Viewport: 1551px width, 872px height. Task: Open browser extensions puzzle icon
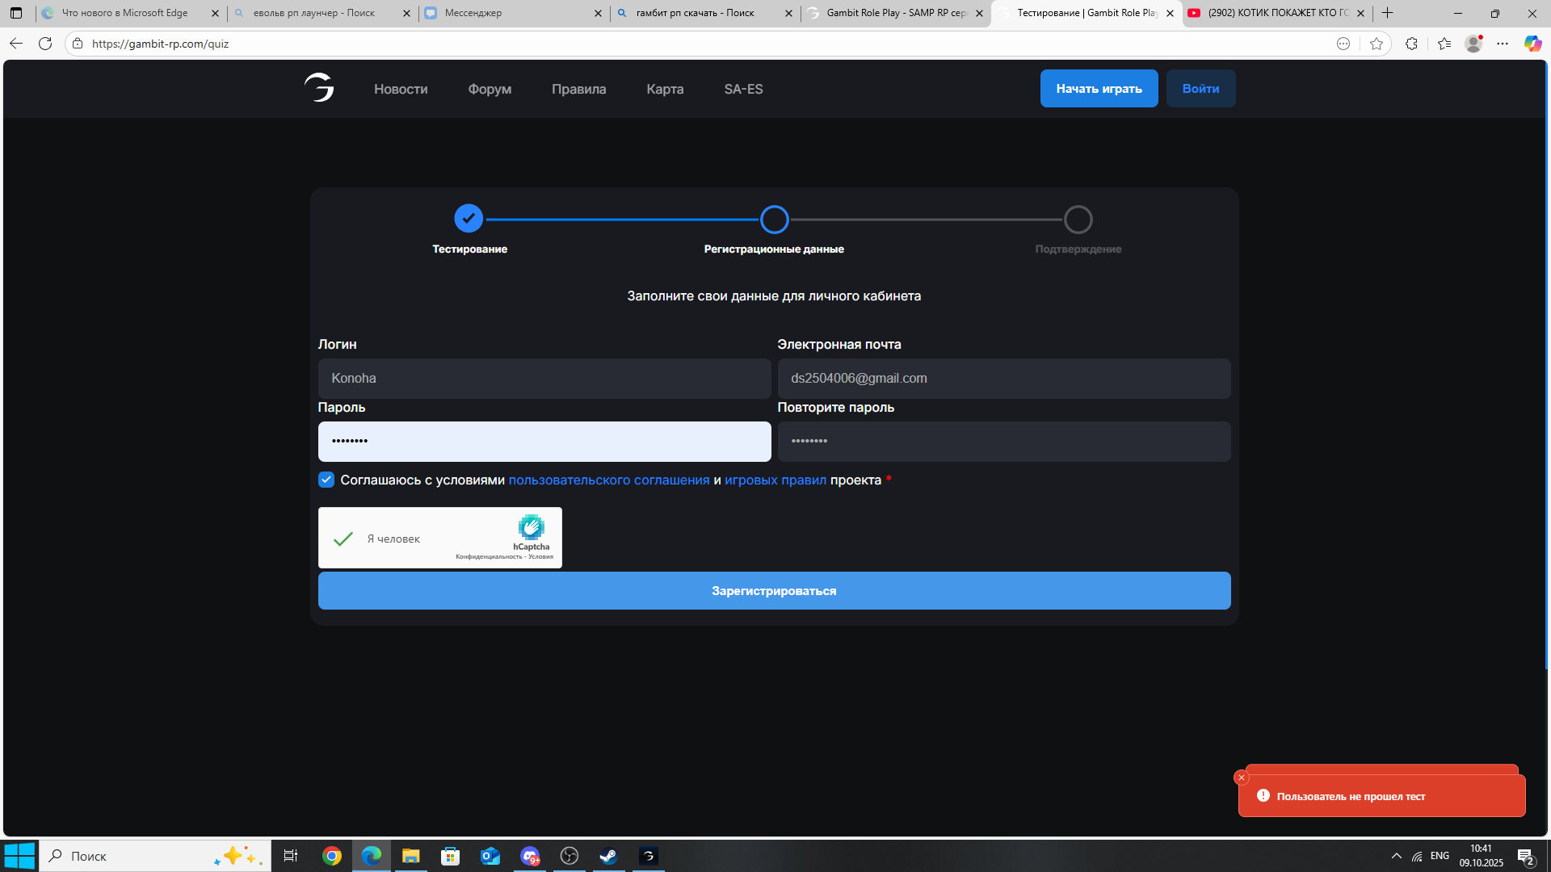tap(1411, 44)
